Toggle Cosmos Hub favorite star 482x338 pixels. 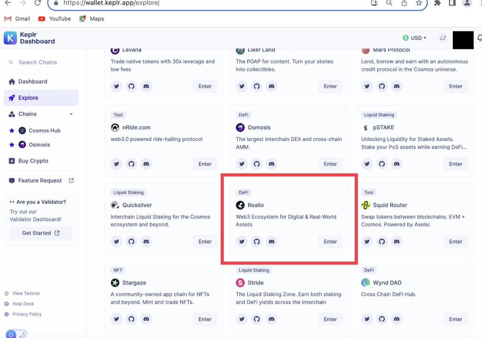click(x=12, y=131)
